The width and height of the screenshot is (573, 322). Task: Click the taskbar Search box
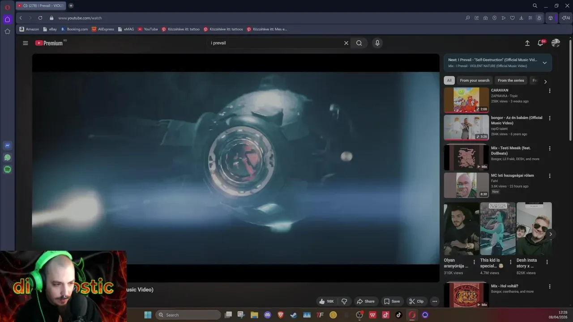[188, 315]
